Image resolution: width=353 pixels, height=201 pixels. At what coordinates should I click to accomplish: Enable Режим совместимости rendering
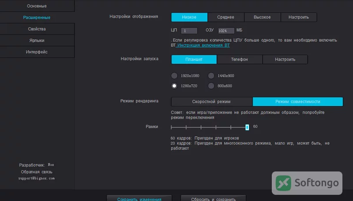298,102
